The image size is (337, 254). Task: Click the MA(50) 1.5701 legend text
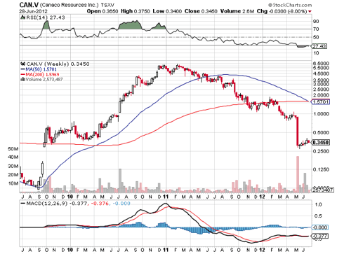tap(41, 69)
